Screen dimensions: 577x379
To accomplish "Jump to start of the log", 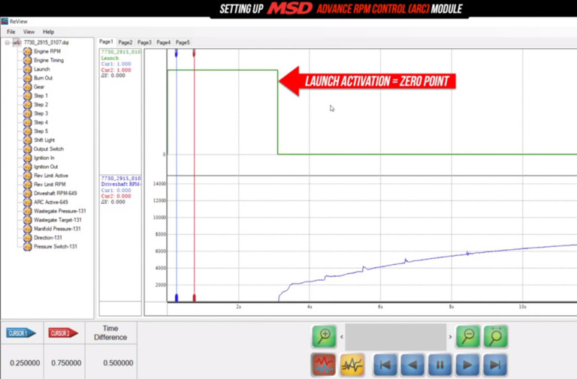I will (x=385, y=365).
